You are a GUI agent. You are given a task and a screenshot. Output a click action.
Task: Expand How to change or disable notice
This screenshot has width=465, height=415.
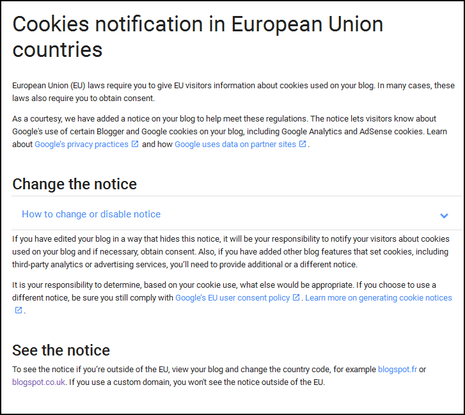(x=236, y=214)
